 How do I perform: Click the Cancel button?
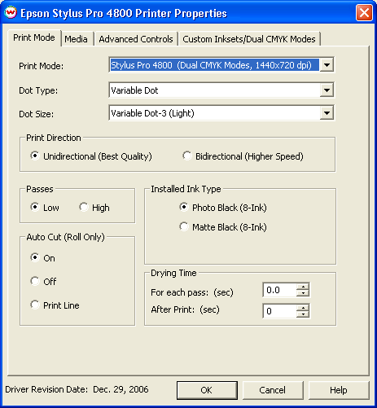[273, 390]
